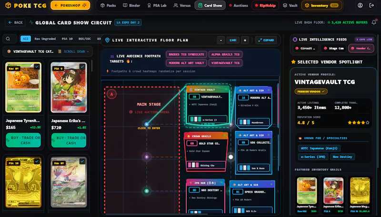Toggle checkbox on Japanese Erika's card
This screenshot has width=381, height=217.
pos(82,66)
